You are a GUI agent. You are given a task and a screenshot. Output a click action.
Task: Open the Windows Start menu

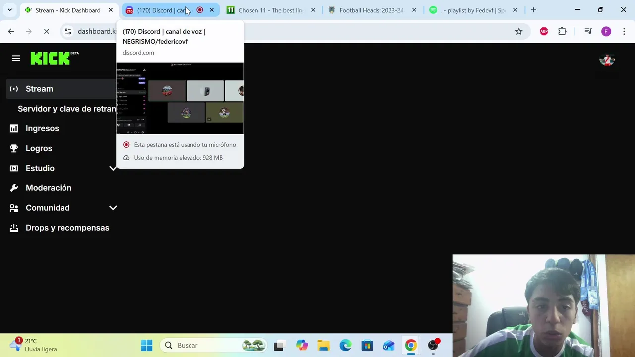(x=146, y=345)
